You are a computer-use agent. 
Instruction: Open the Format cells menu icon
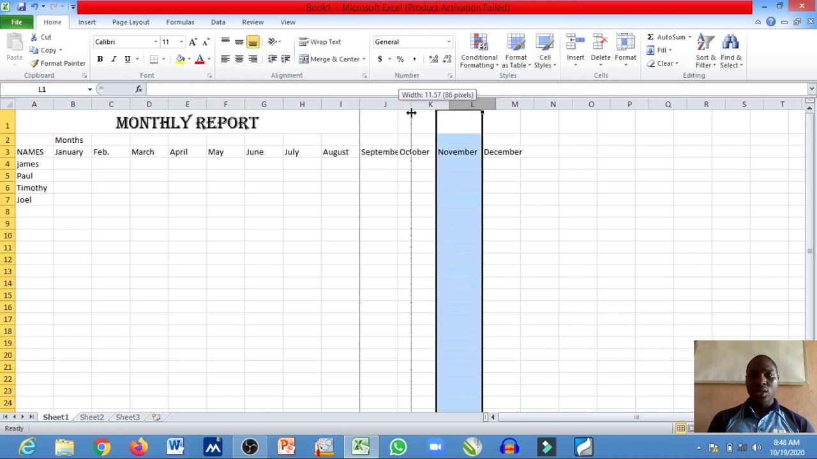626,43
